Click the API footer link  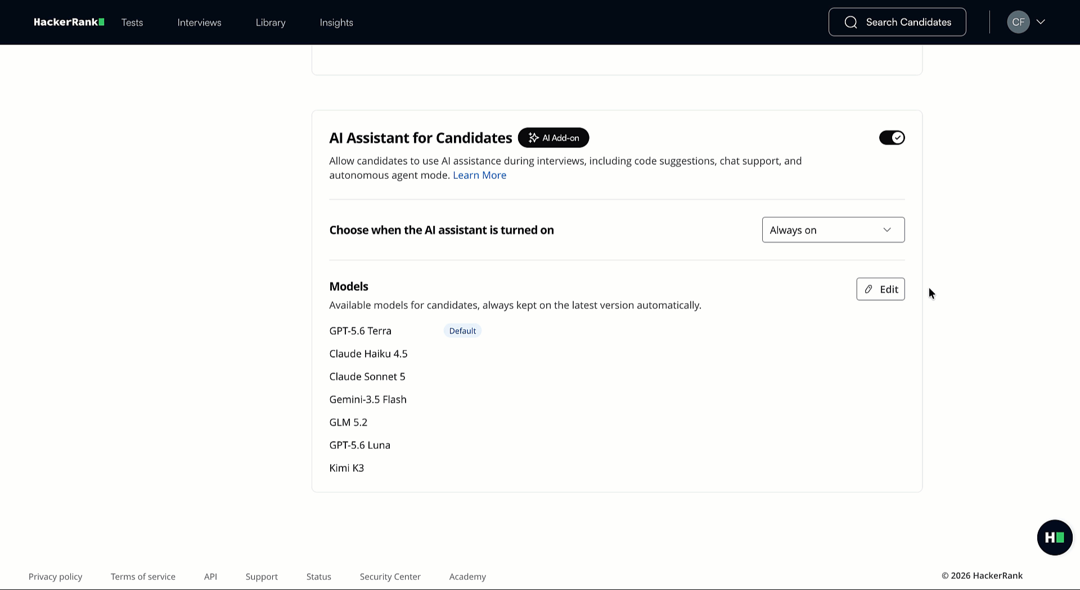pyautogui.click(x=210, y=577)
